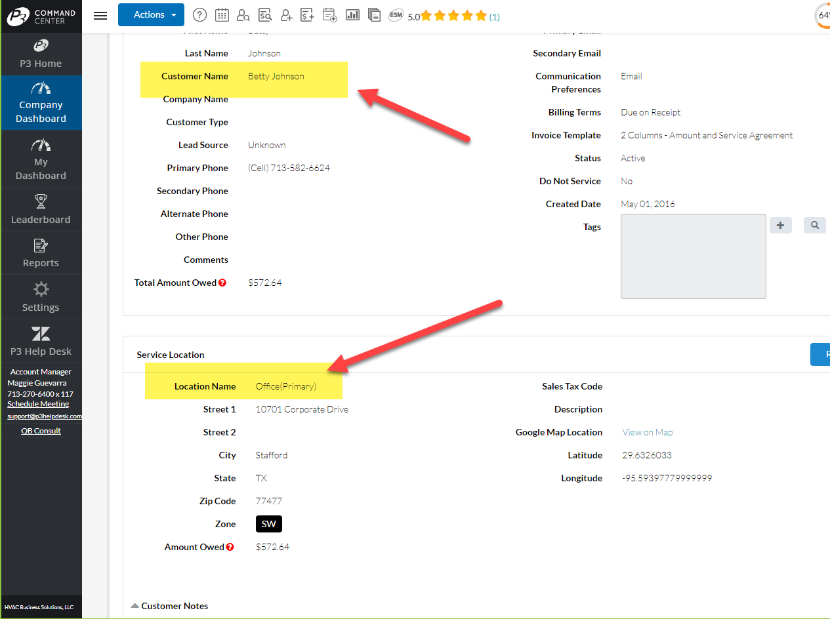830x619 pixels.
Task: Click the documents copy icon in the toolbar
Action: click(x=374, y=15)
